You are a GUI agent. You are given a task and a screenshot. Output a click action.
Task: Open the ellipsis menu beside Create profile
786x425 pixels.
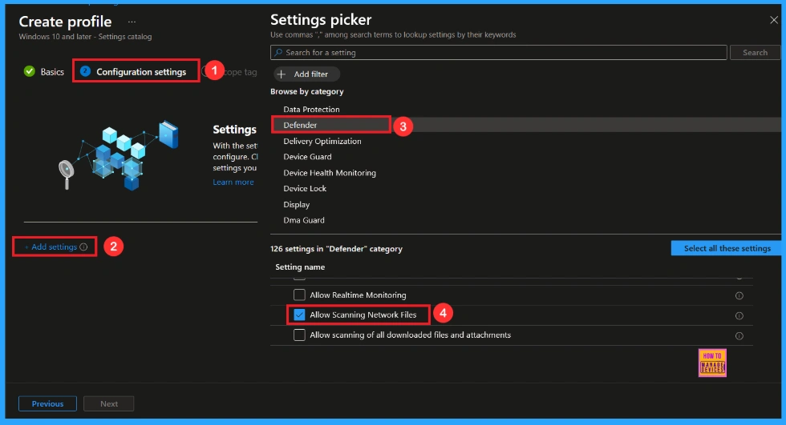pyautogui.click(x=132, y=22)
